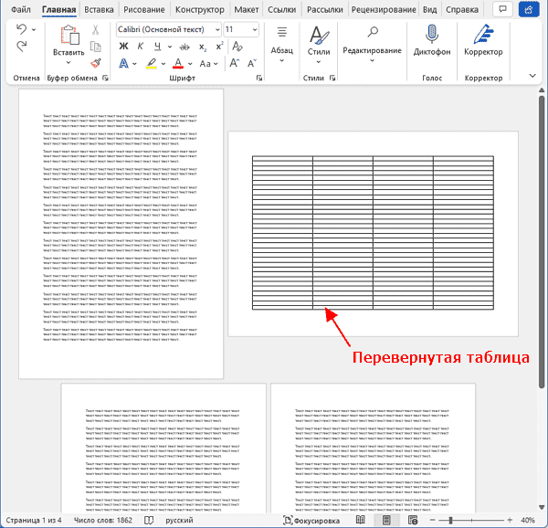Open the Макет ribbon tab
This screenshot has width=548, height=528.
pyautogui.click(x=246, y=9)
